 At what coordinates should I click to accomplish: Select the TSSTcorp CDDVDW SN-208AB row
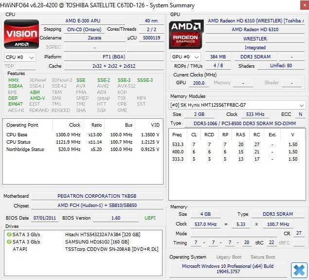tap(83, 249)
